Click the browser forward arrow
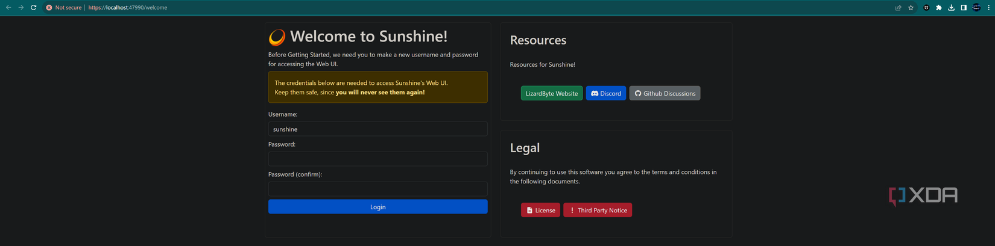The image size is (995, 246). coord(21,7)
